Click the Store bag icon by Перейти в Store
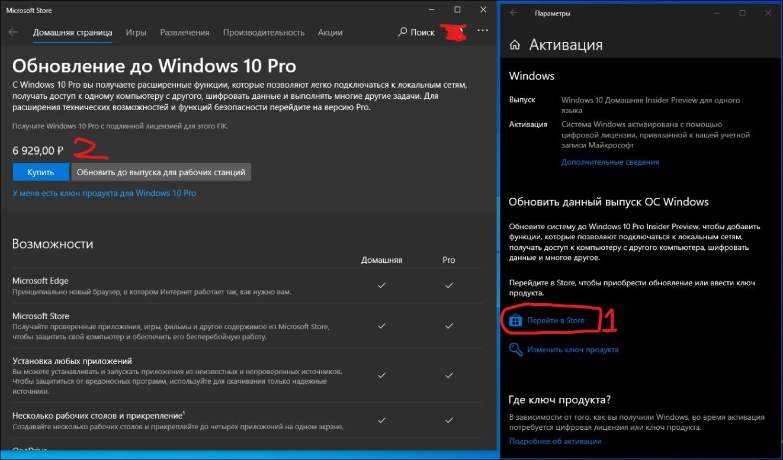This screenshot has width=783, height=460. tap(515, 320)
